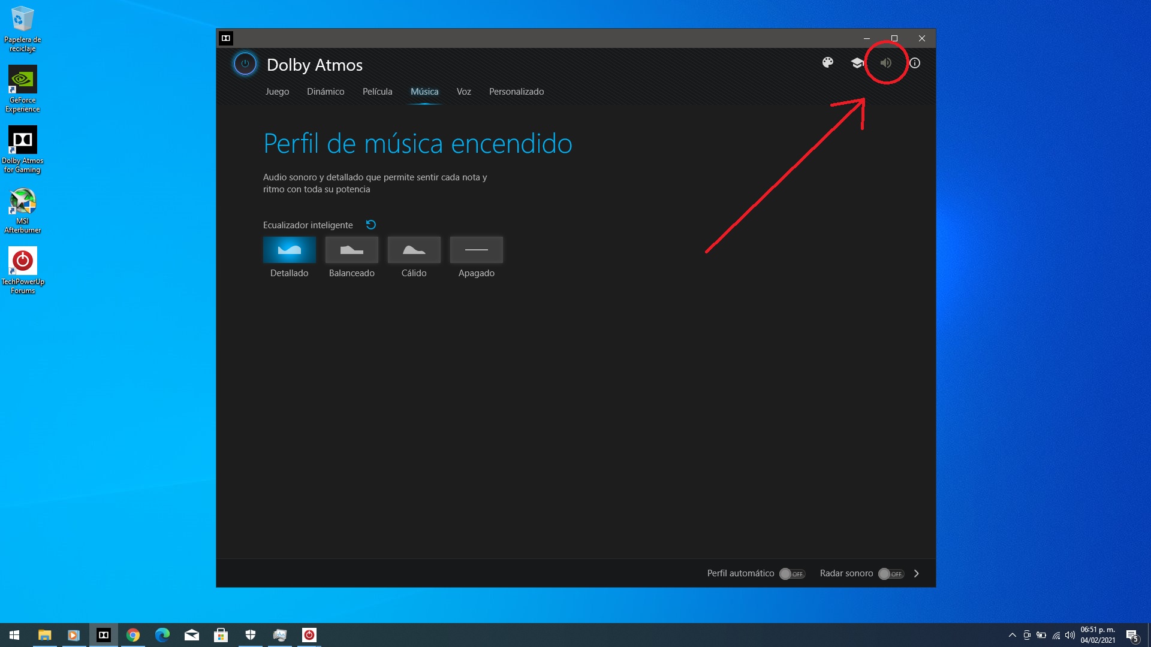Open the system monitor taskbar icon
Image resolution: width=1151 pixels, height=647 pixels.
[280, 635]
